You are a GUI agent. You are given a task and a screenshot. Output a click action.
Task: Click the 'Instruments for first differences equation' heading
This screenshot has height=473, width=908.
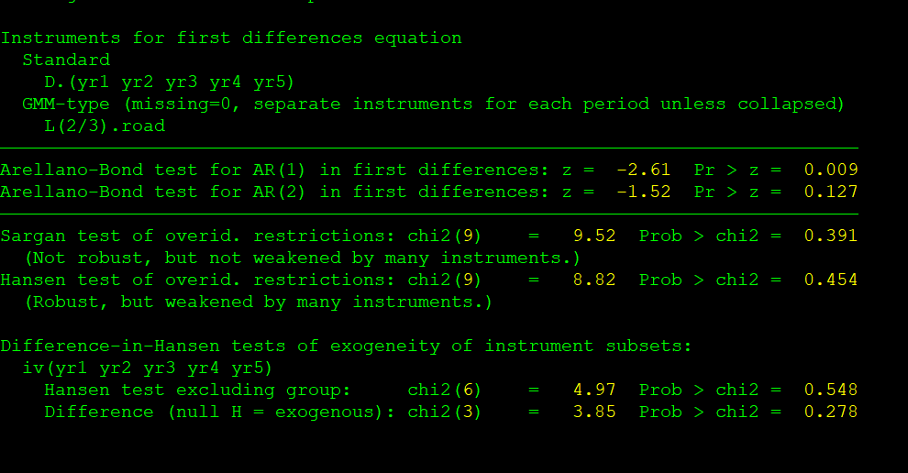pyautogui.click(x=231, y=38)
